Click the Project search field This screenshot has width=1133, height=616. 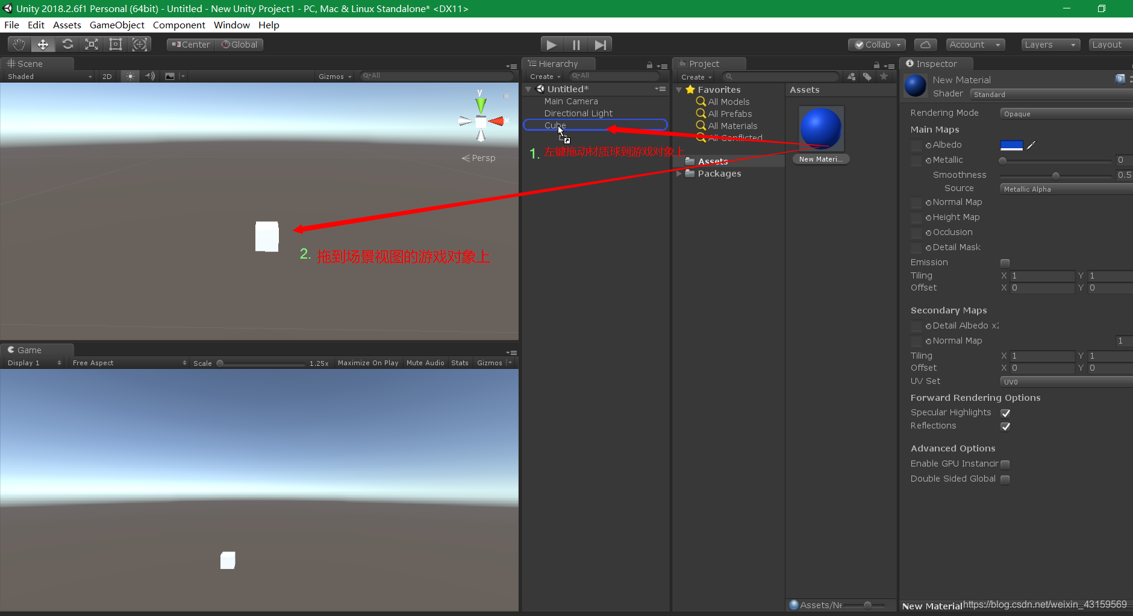(781, 77)
